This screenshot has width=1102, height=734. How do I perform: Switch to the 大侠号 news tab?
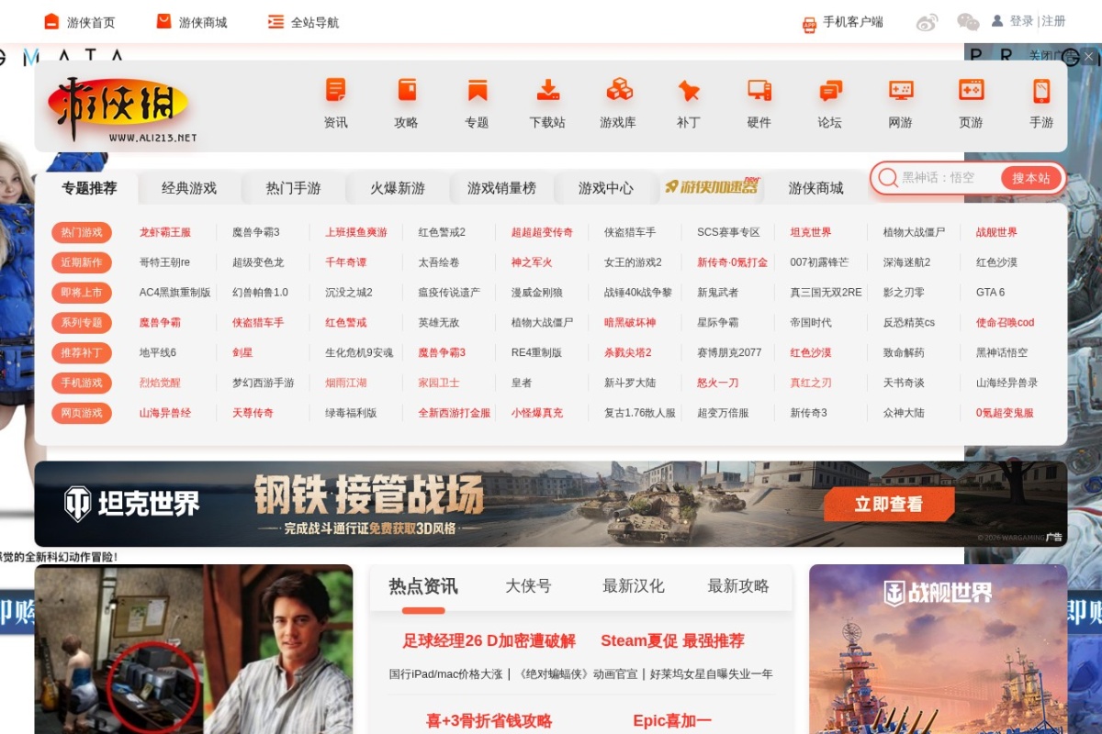click(528, 586)
